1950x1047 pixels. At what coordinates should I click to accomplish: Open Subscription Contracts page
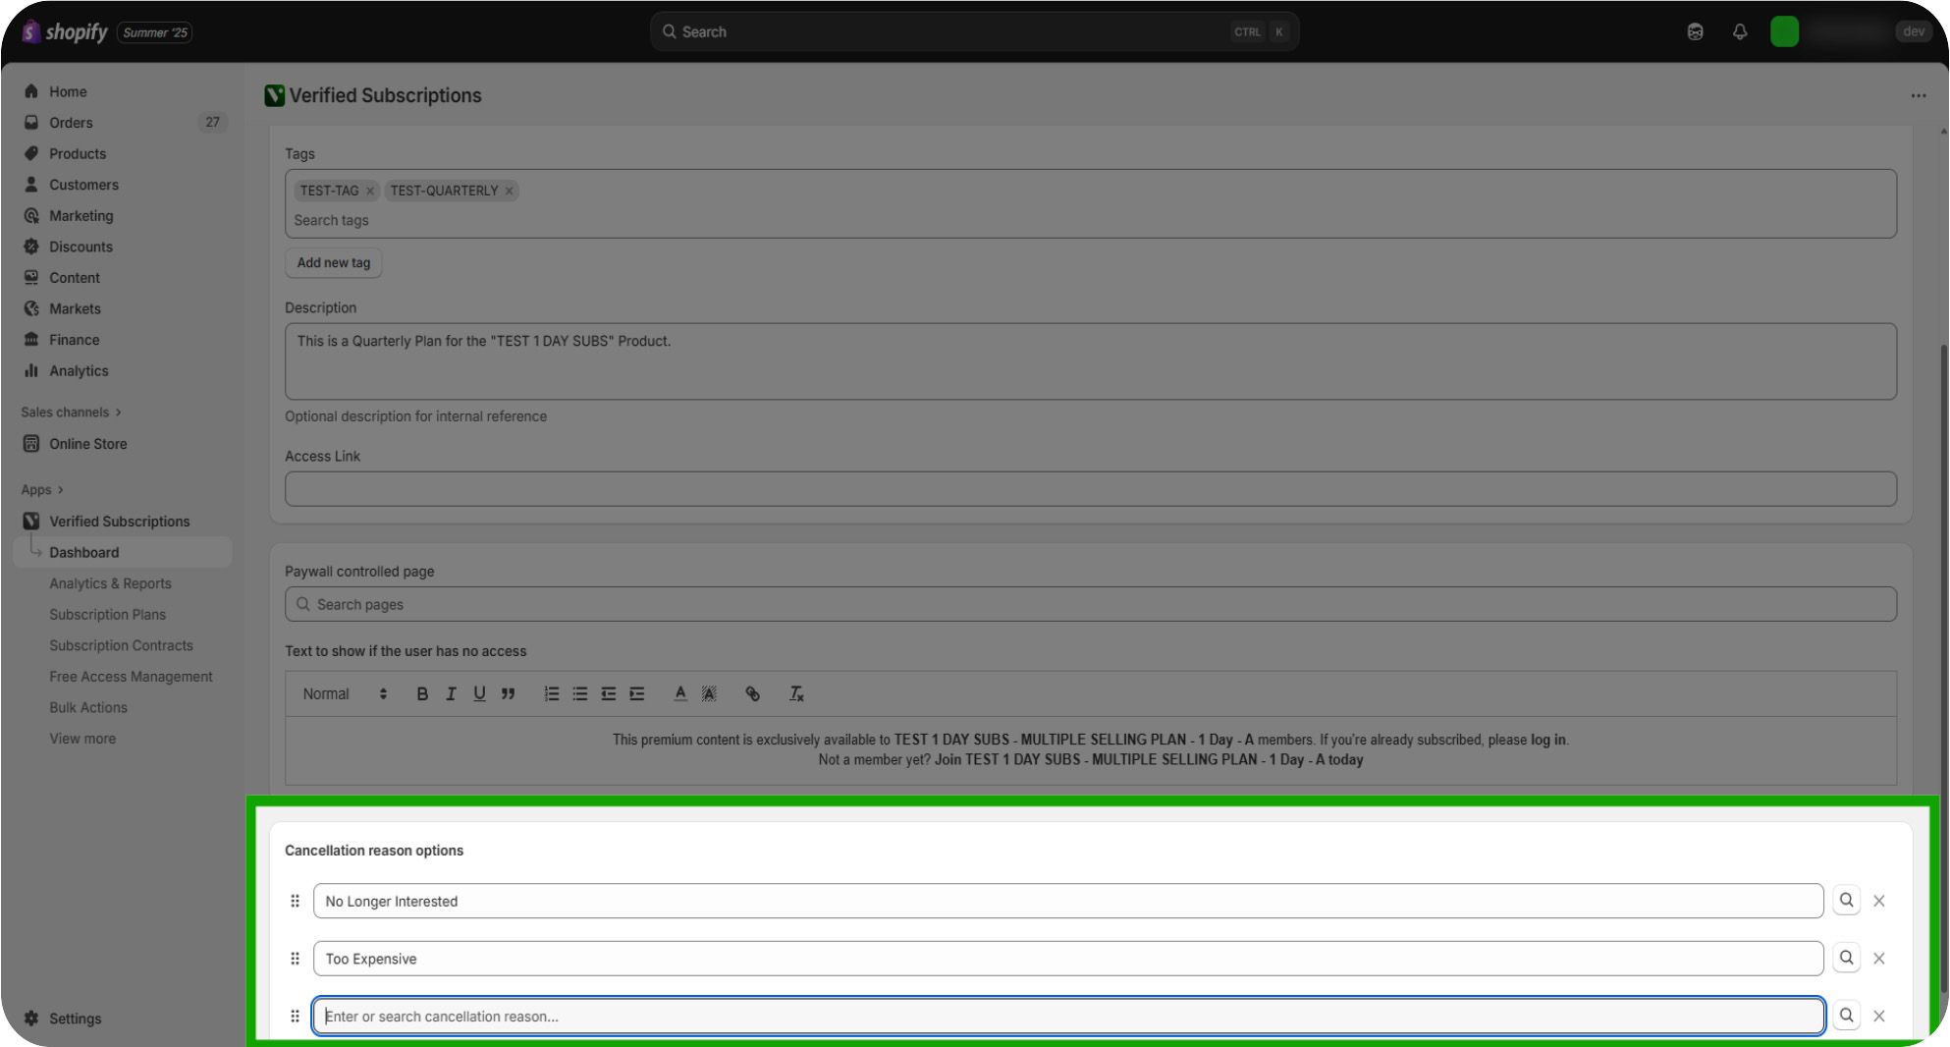pyautogui.click(x=121, y=645)
